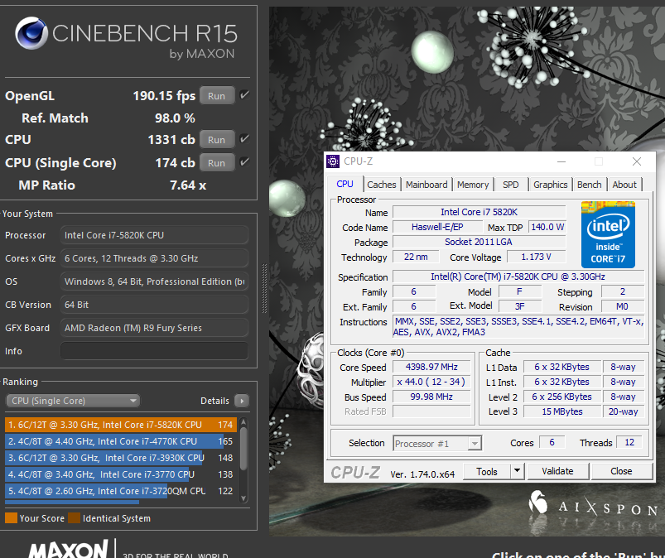Click the 98.0 % Ref. Match value
The image size is (665, 558).
coord(175,118)
